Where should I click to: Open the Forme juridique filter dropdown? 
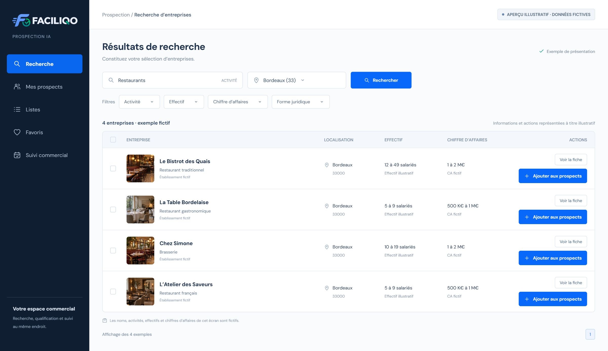click(x=300, y=102)
